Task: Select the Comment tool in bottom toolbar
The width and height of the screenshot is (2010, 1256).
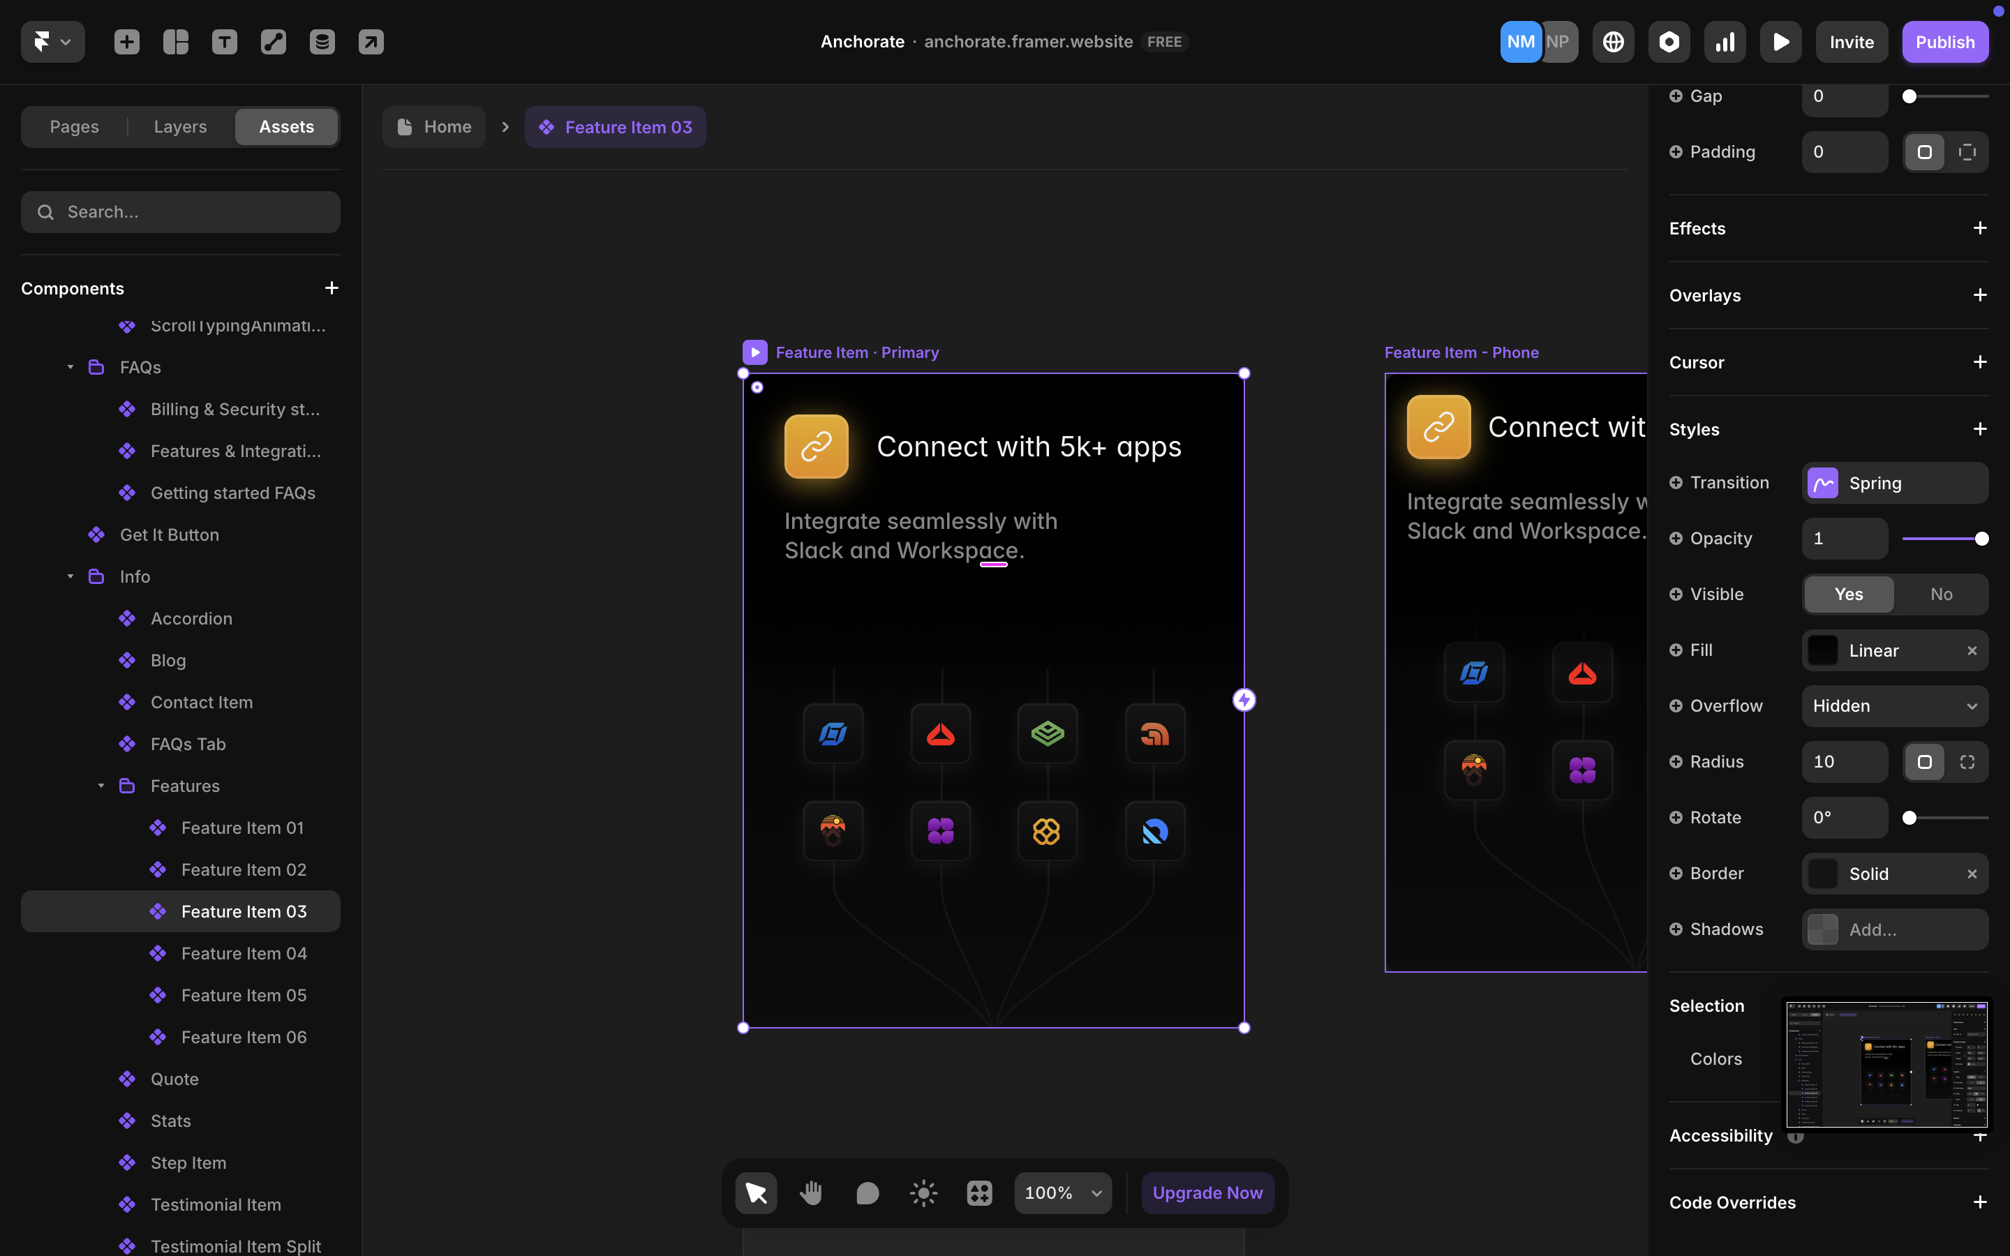Action: [x=867, y=1193]
